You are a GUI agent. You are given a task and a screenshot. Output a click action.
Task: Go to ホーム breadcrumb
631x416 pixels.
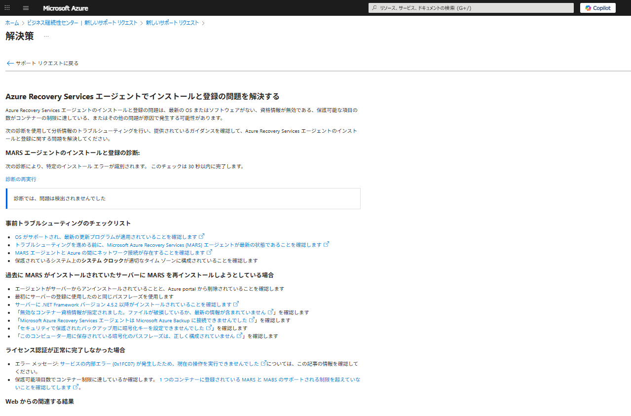point(12,23)
